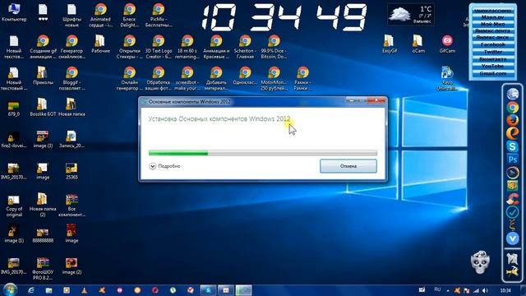Switch to Skype taskbar window button
The height and width of the screenshot is (296, 526).
208,290
